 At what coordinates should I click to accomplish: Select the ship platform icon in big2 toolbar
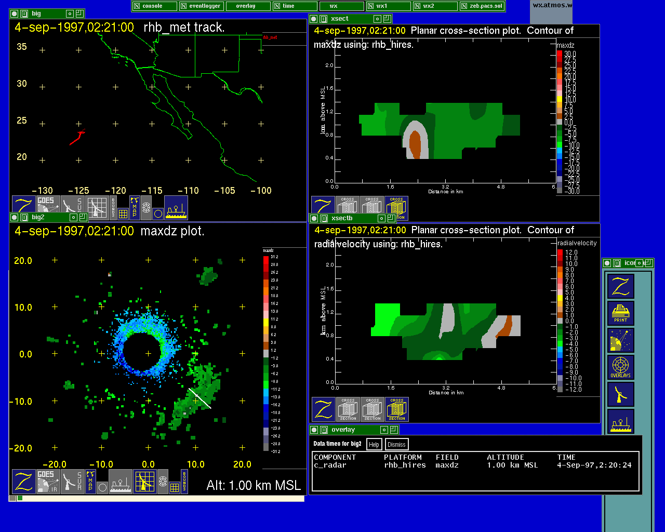click(121, 482)
